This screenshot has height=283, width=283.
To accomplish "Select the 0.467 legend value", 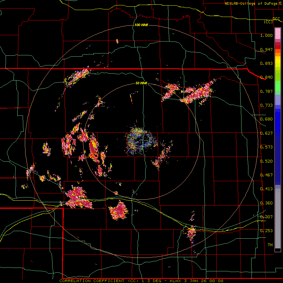I will pyautogui.click(x=266, y=175).
